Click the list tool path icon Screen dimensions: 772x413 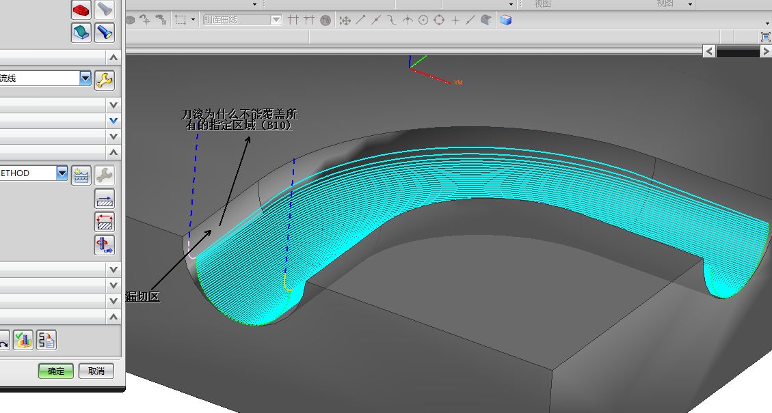coord(46,340)
